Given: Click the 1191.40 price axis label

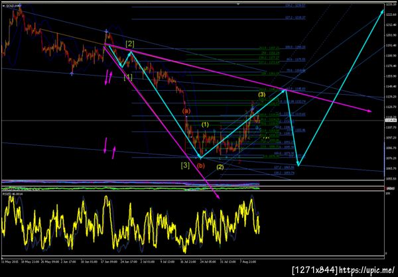Looking at the screenshot, I should pos(391,45).
